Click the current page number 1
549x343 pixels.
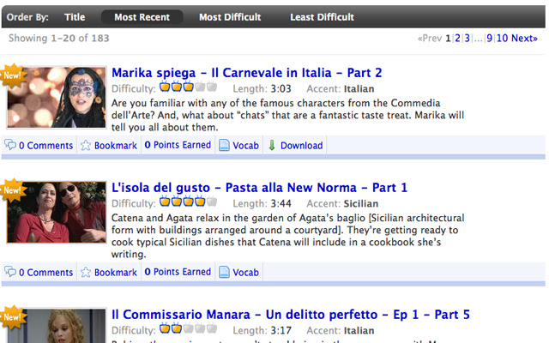(x=448, y=38)
